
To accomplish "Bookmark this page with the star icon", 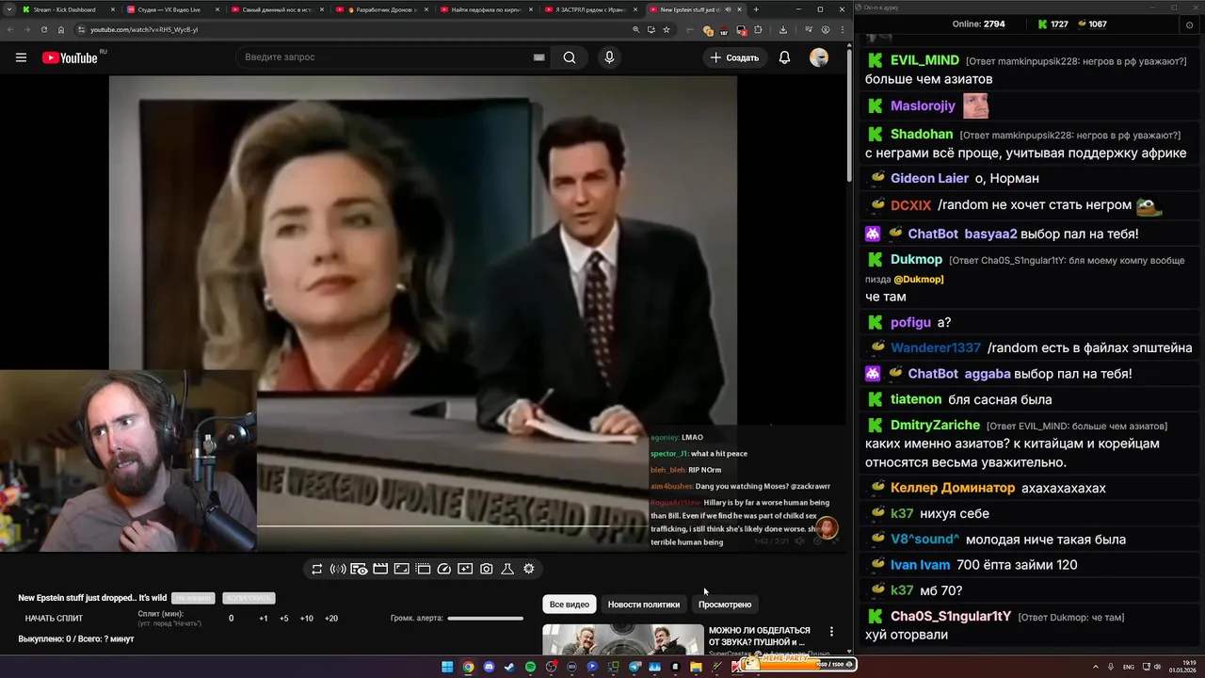I will pos(667,29).
